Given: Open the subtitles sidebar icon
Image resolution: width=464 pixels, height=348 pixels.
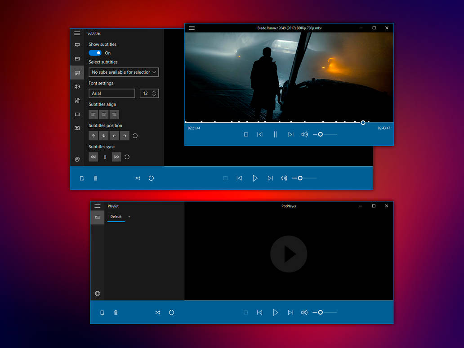Looking at the screenshot, I should point(77,72).
